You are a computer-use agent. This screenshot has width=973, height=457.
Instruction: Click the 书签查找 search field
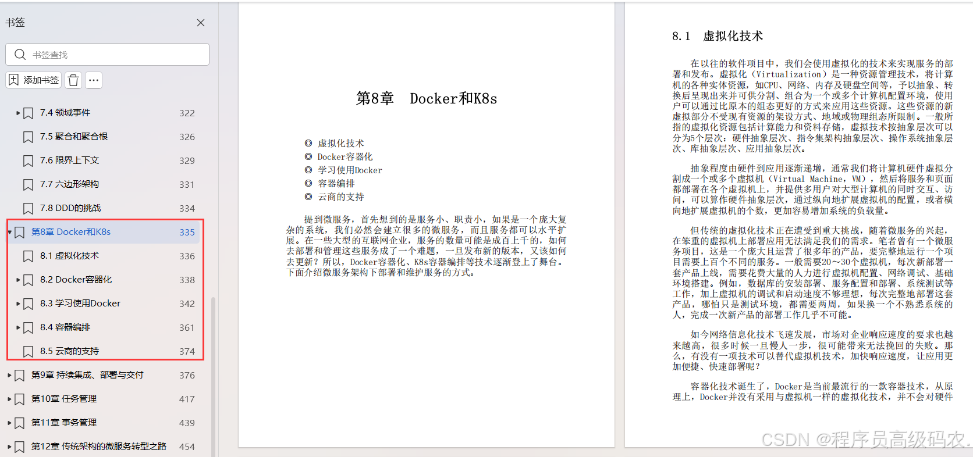coord(108,55)
